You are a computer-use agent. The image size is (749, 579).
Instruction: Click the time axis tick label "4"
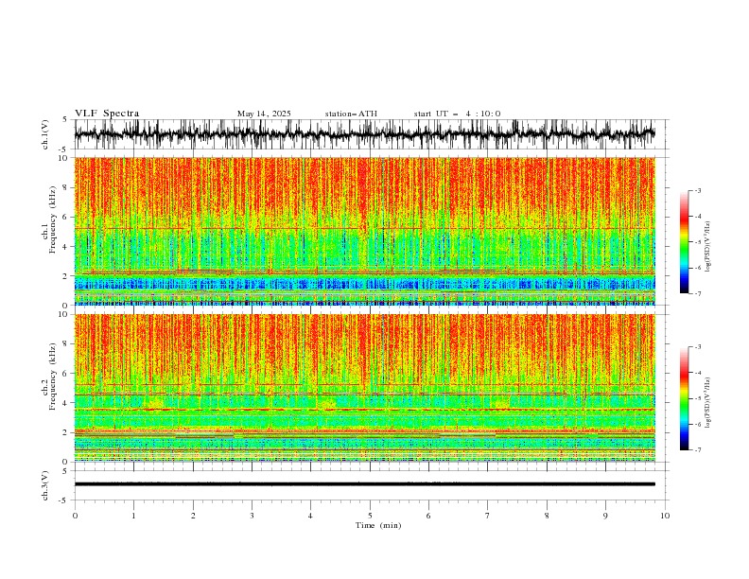310,516
